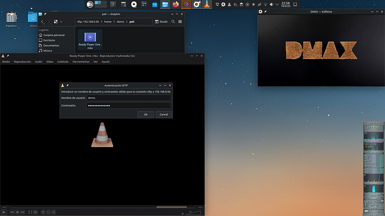This screenshot has height=216, width=385.
Task: Select Música in Lugares panel
Action: pos(45,51)
